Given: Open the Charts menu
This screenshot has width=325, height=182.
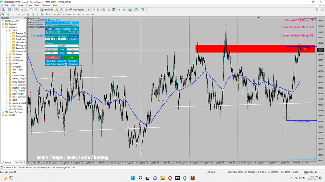Looking at the screenshot, I should tap(29, 6).
